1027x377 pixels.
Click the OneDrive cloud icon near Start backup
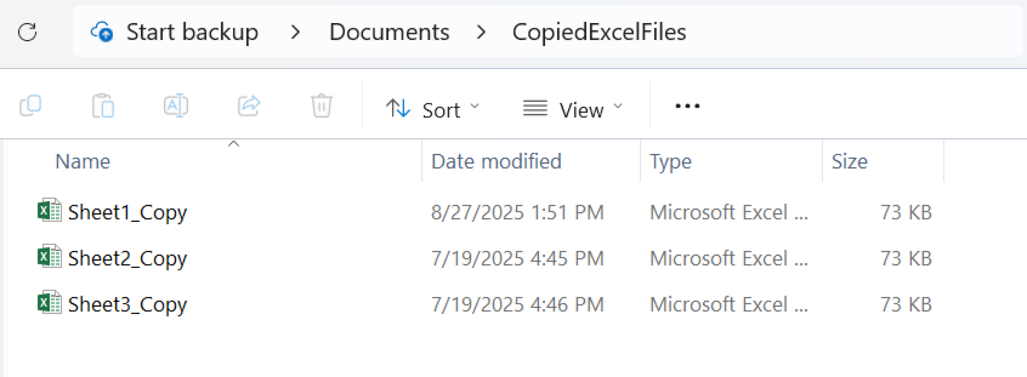[102, 32]
